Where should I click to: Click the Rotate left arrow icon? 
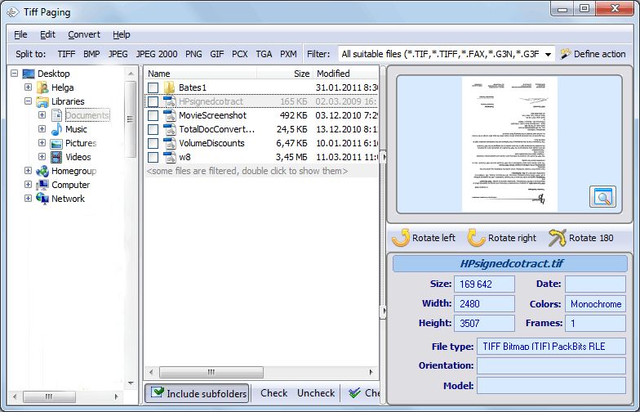point(401,237)
